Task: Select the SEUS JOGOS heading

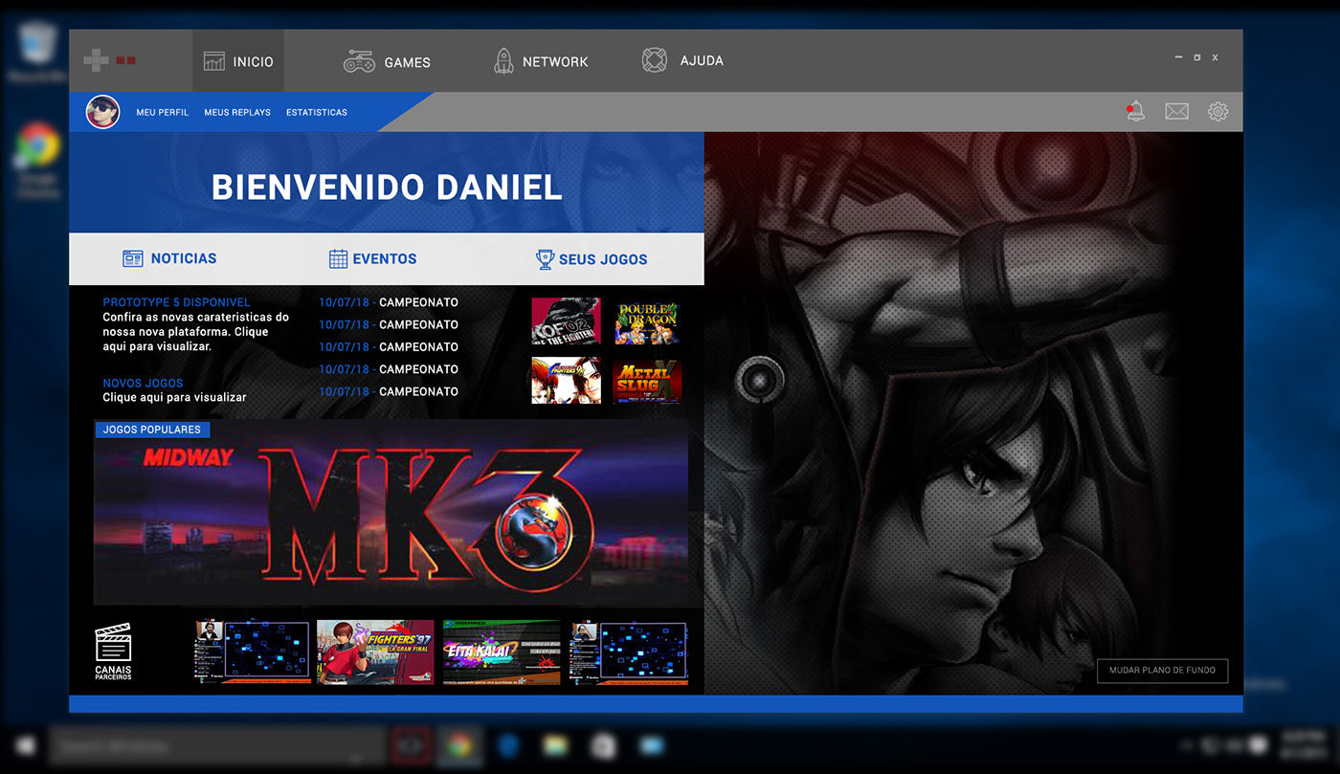Action: pos(603,259)
